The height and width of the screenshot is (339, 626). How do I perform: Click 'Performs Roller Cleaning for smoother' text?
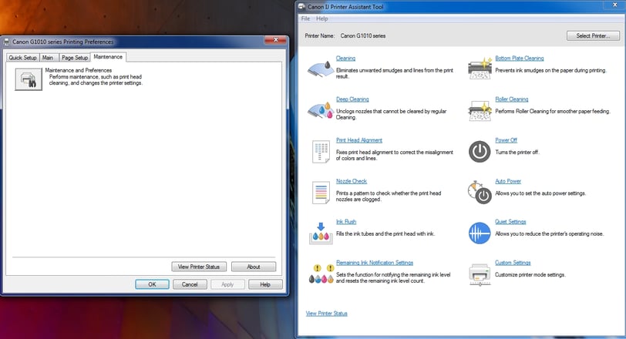pos(553,111)
